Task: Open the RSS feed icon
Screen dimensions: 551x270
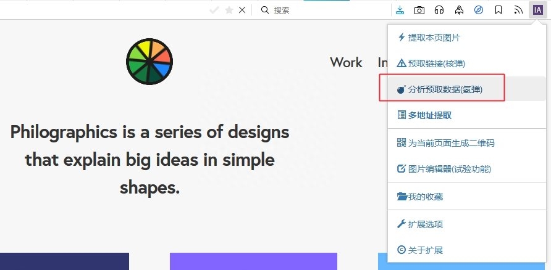Action: tap(518, 10)
